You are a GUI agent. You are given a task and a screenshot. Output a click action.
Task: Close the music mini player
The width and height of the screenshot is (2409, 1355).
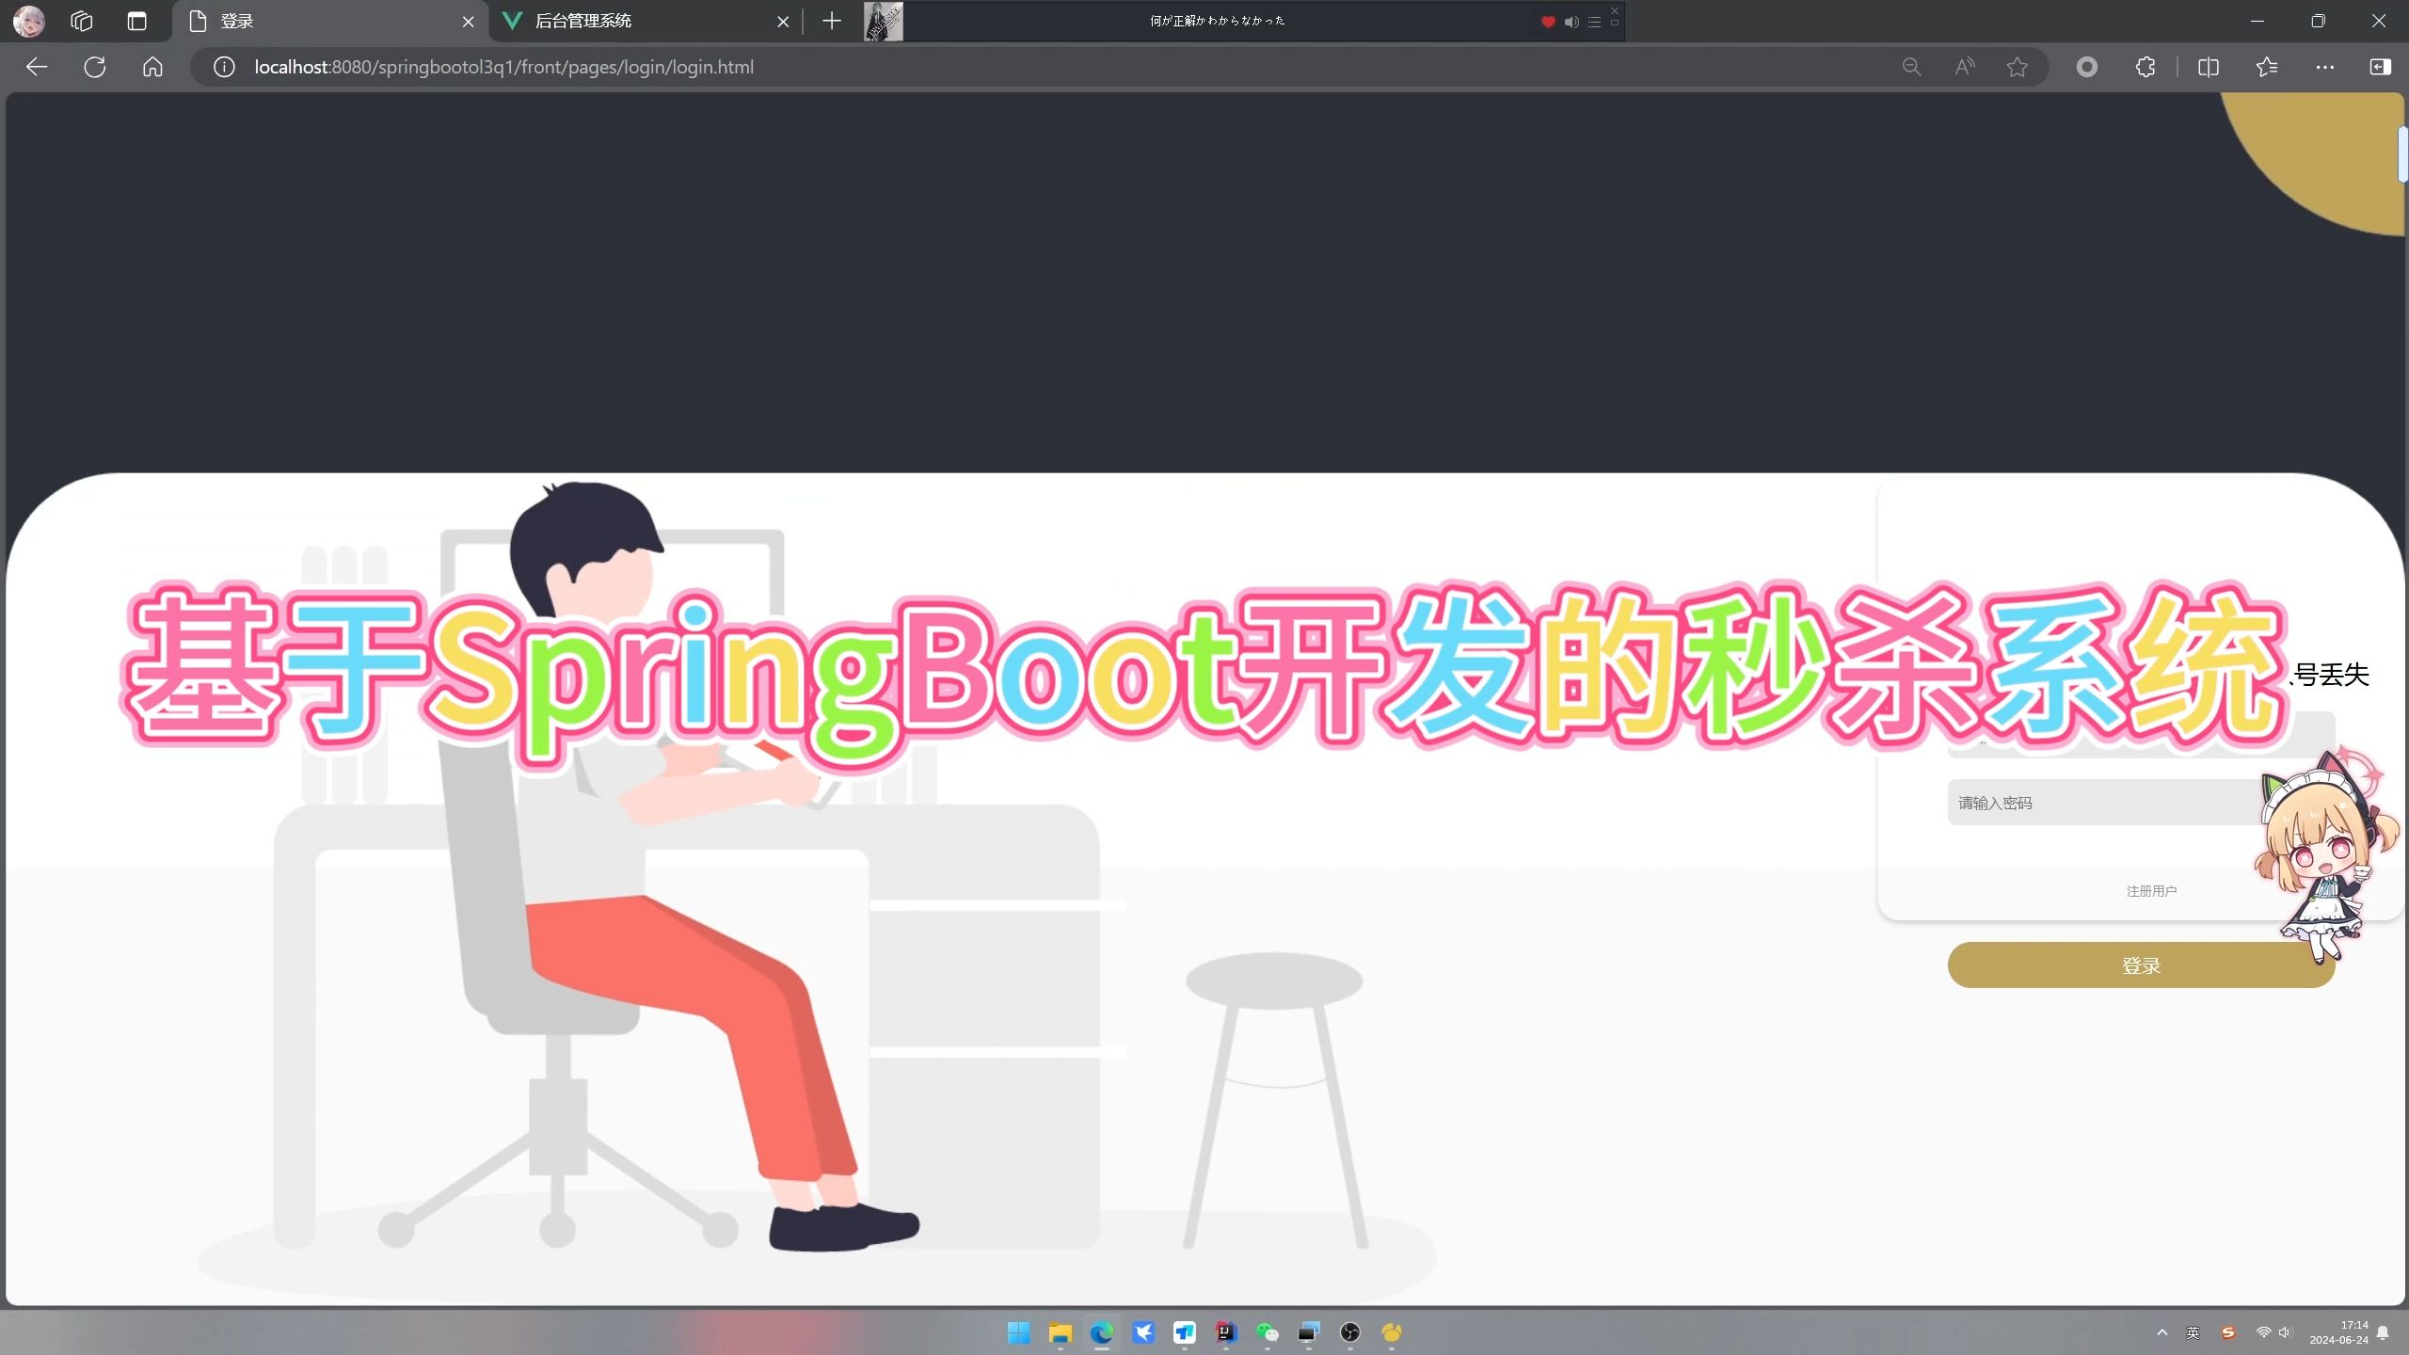pos(1615,10)
